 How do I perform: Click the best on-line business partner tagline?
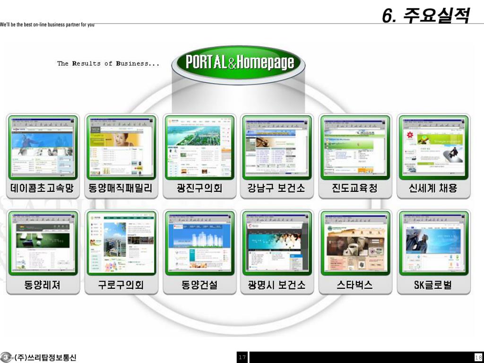[47, 25]
